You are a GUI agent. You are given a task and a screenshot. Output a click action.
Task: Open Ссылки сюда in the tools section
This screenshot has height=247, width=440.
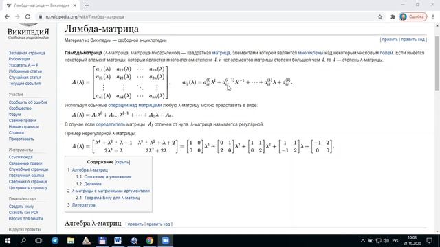[21, 157]
